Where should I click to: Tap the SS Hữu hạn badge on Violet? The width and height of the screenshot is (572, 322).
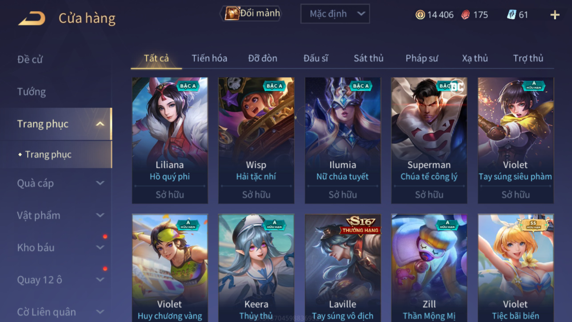click(533, 225)
